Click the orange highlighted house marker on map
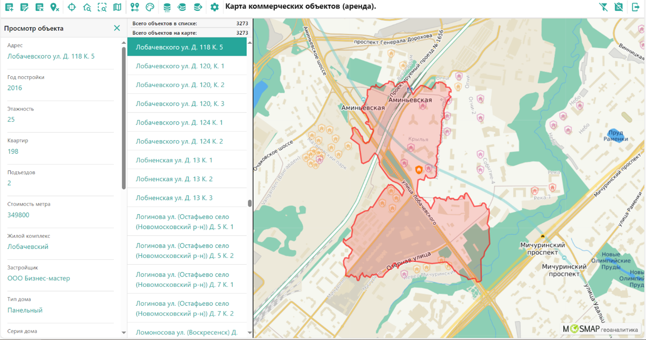The width and height of the screenshot is (646, 340). [x=419, y=170]
